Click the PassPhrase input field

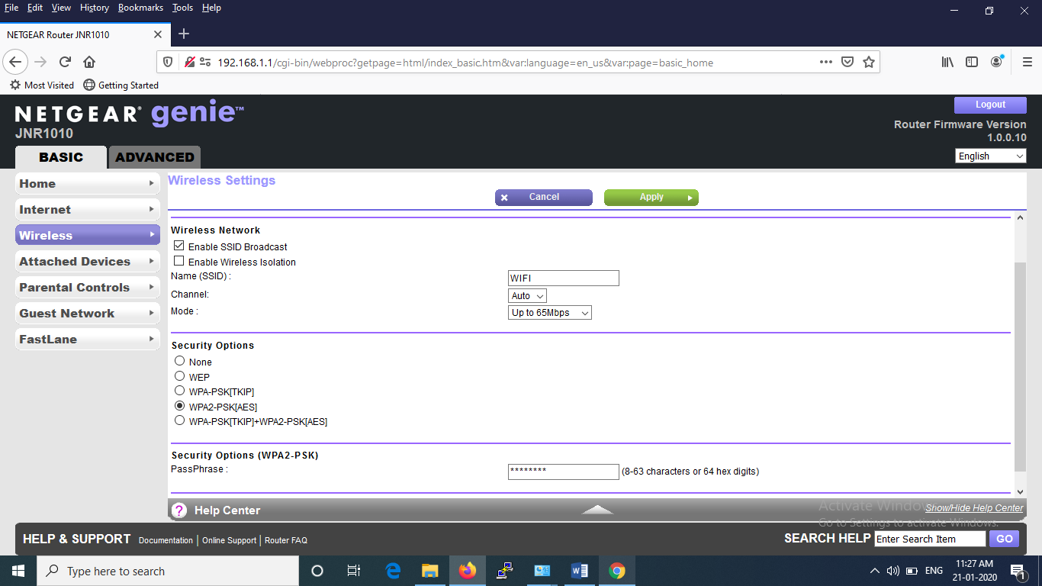(x=564, y=472)
